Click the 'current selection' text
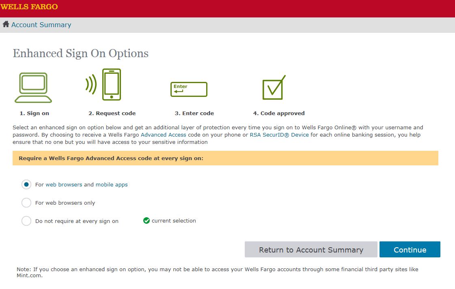This screenshot has height=289, width=455. [174, 220]
